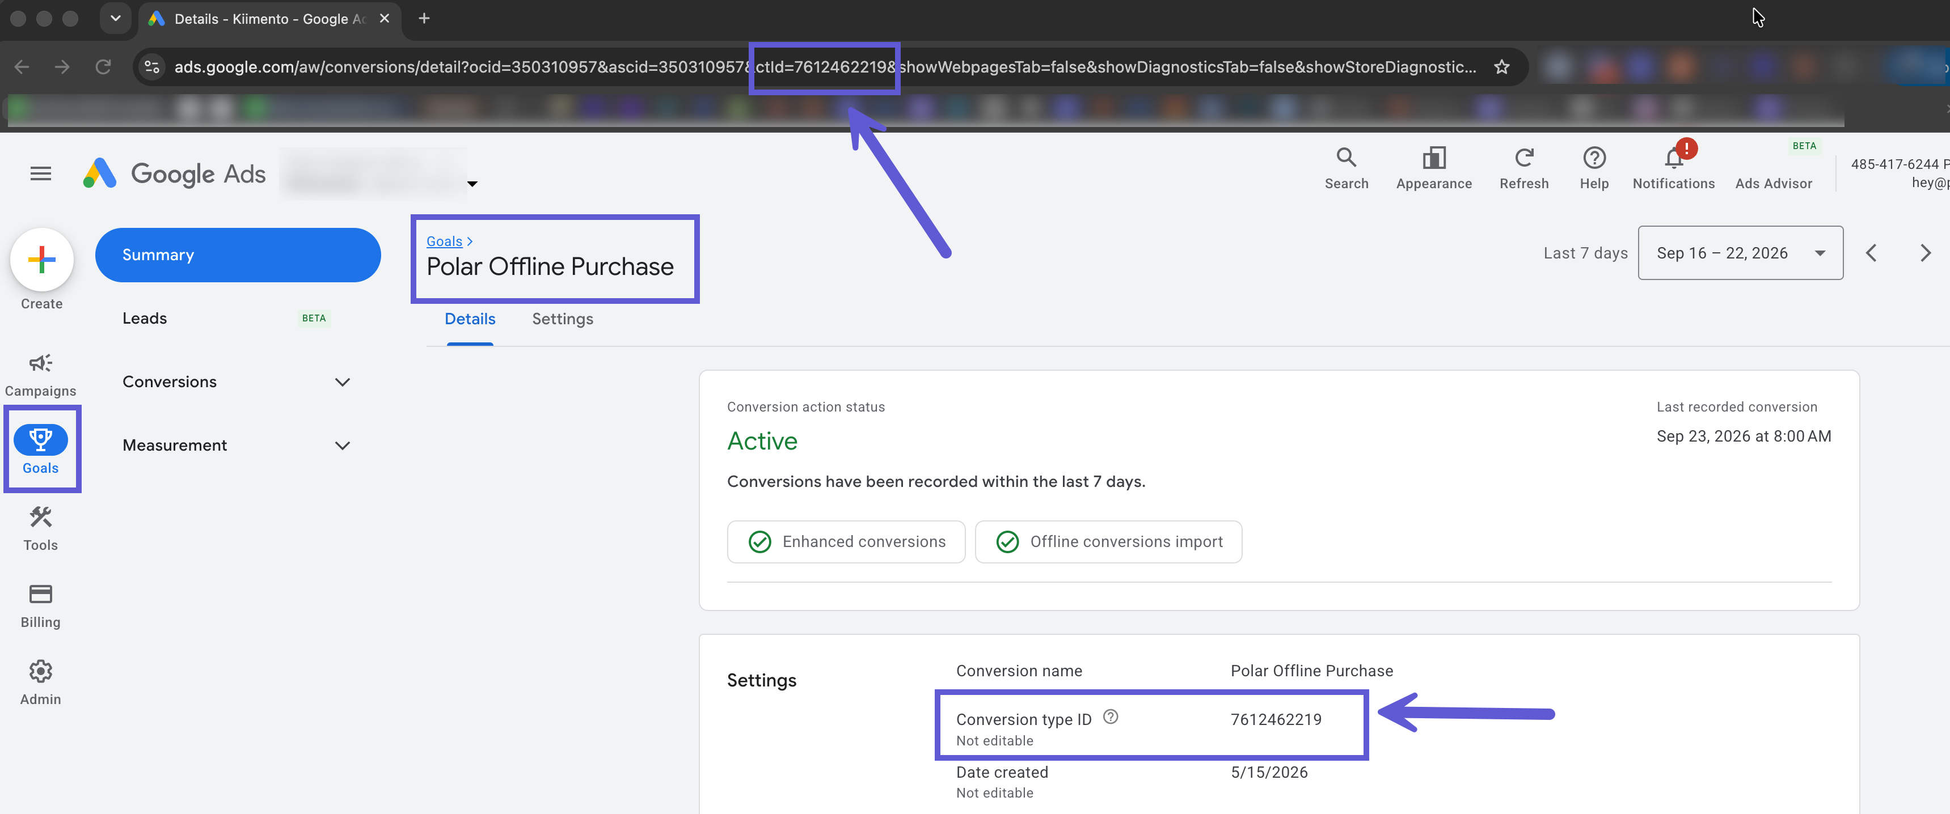Select the Summary menu item

pos(237,255)
